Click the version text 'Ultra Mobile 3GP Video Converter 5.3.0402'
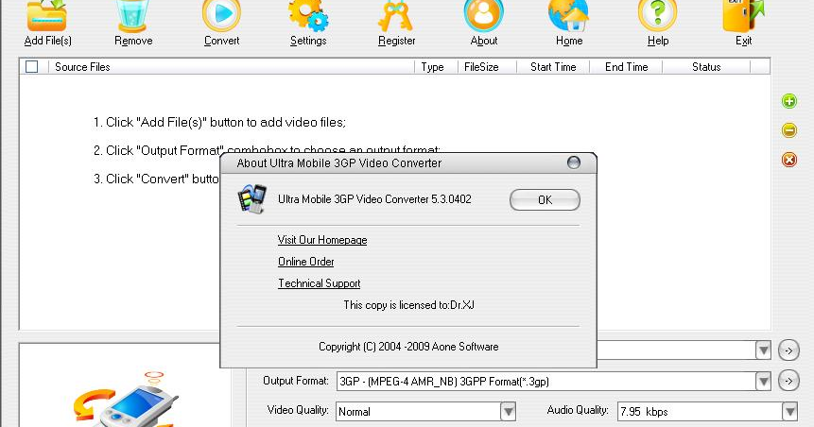 (374, 199)
